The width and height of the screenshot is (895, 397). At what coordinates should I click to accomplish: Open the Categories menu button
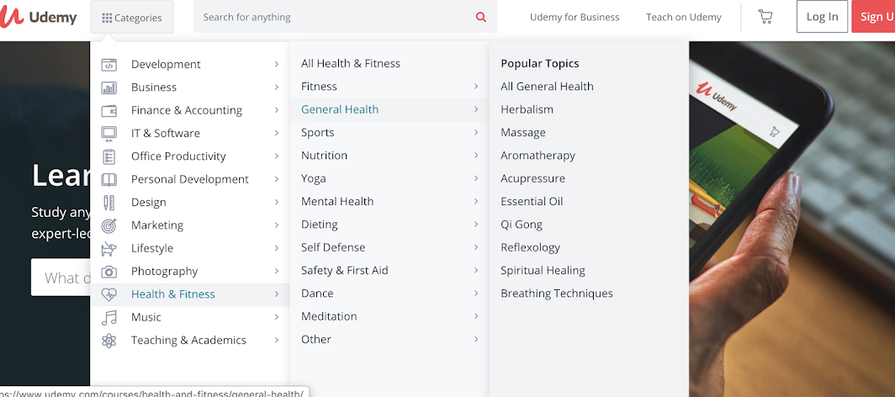[132, 18]
